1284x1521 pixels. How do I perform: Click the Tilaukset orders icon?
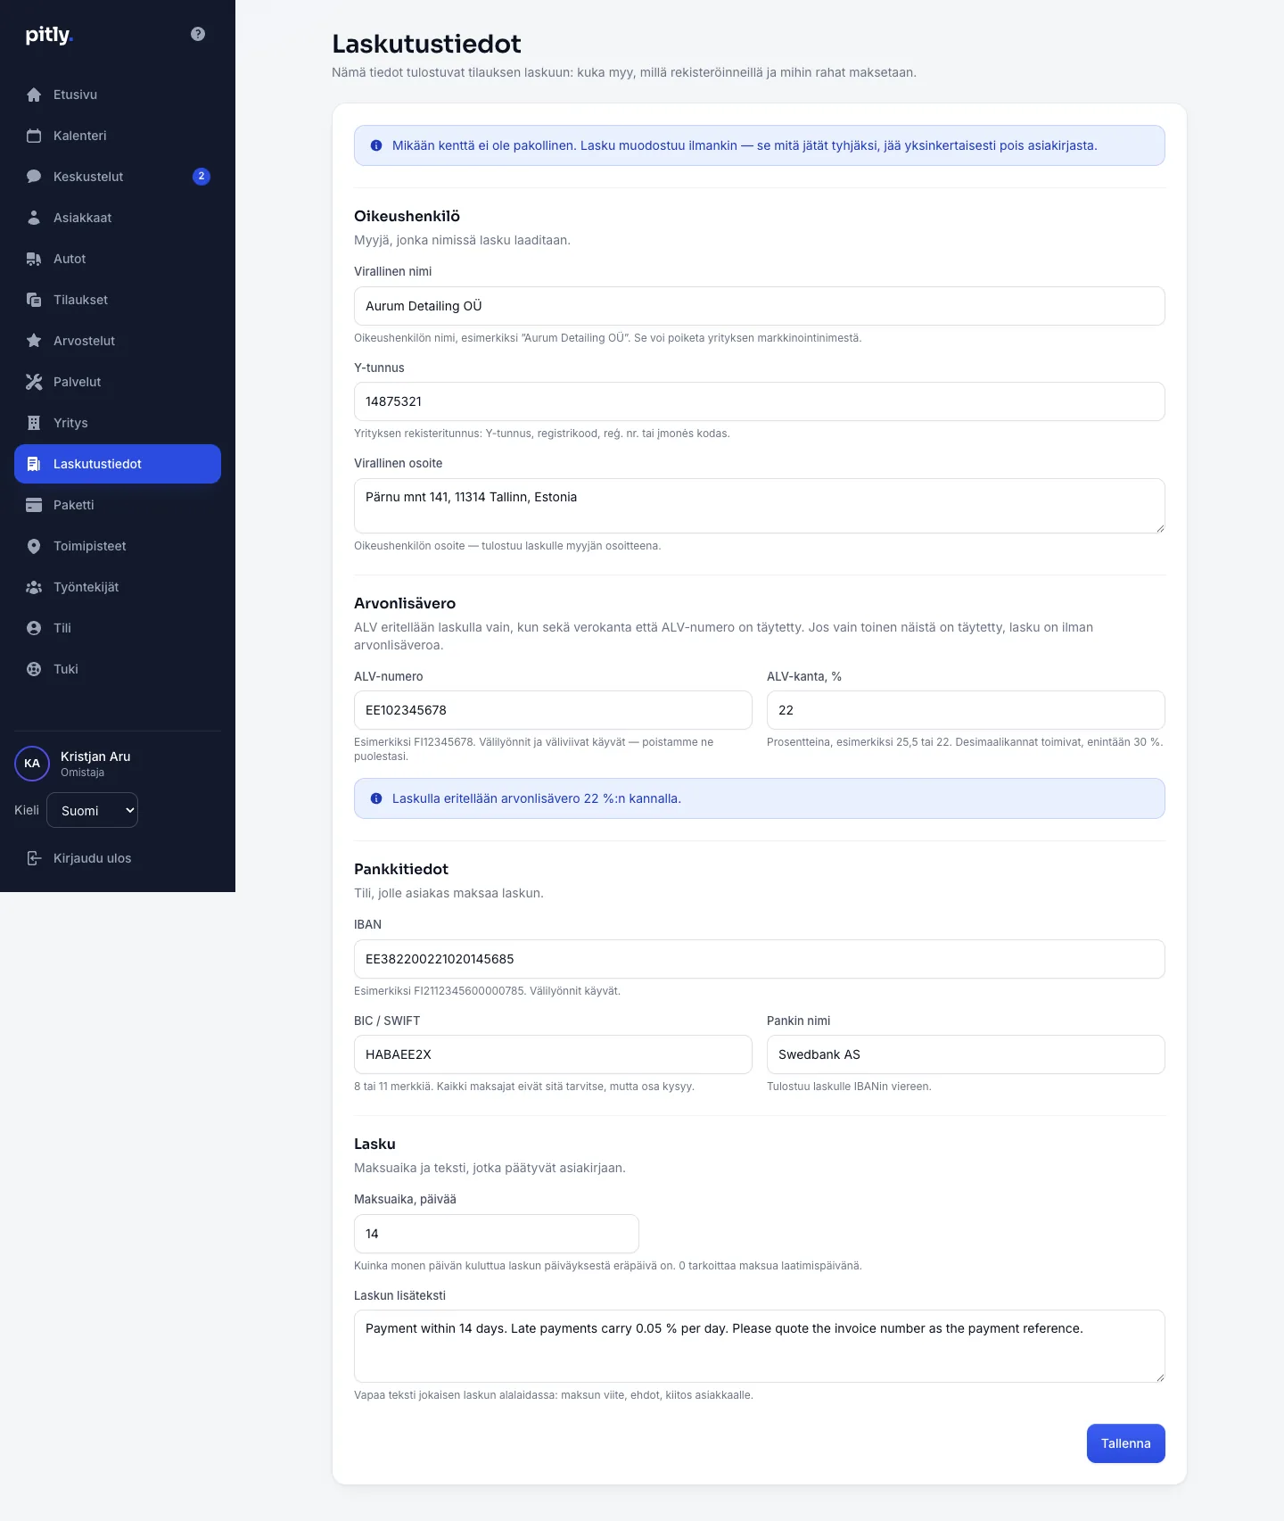coord(34,300)
